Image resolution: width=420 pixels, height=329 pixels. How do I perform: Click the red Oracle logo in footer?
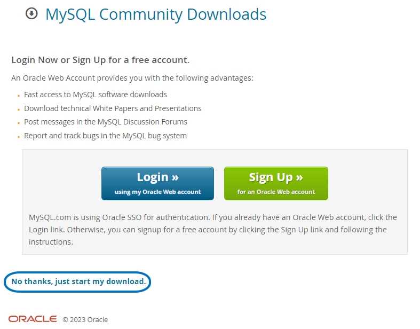[33, 319]
